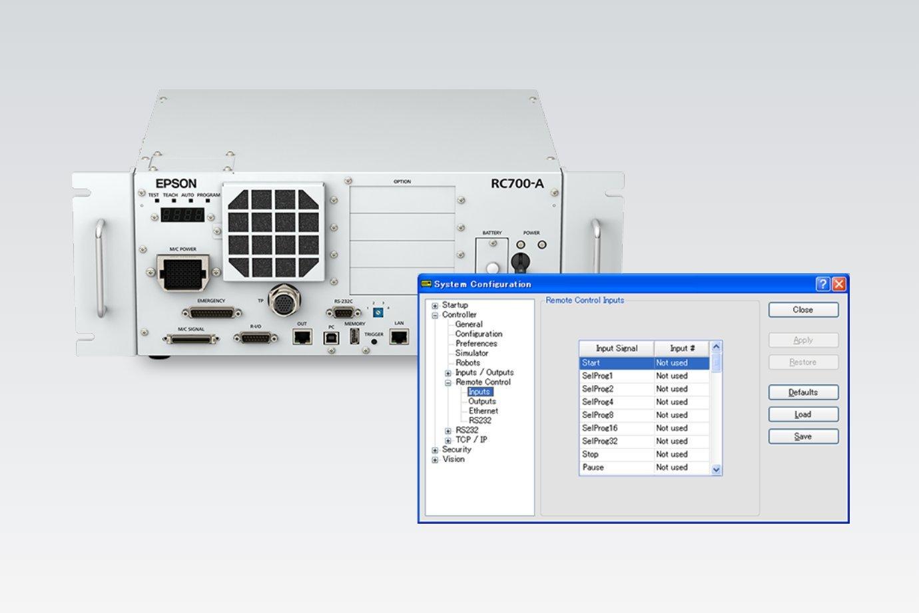The height and width of the screenshot is (613, 919).
Task: Expand the RS232 node under Controller
Action: pyautogui.click(x=448, y=431)
